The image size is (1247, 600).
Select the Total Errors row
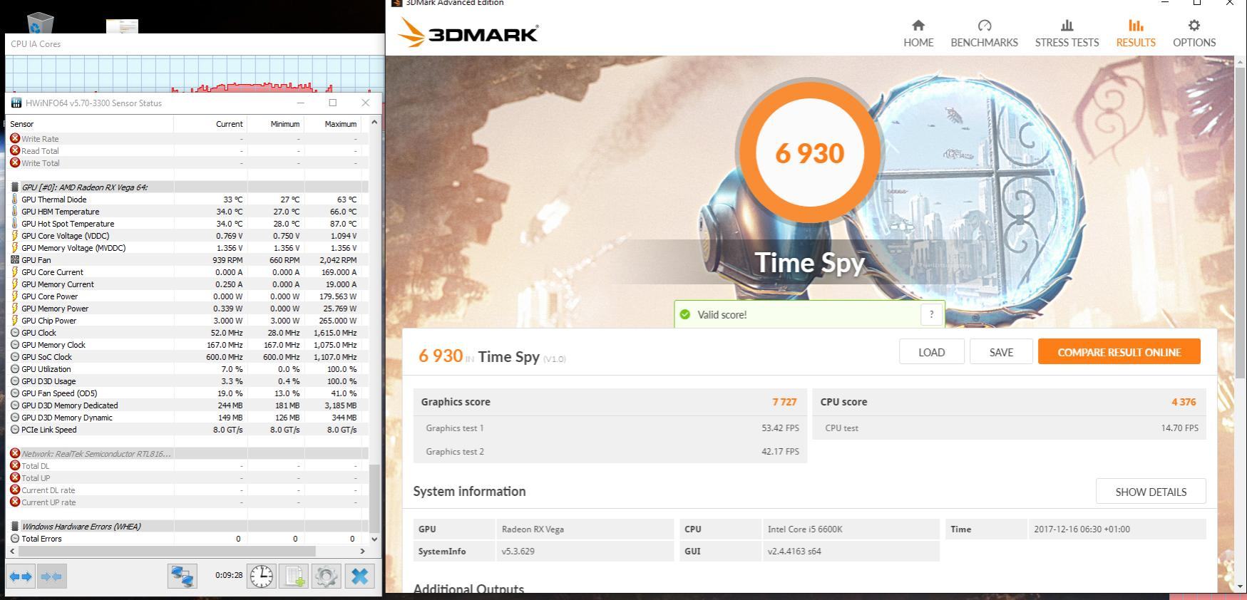coord(188,539)
